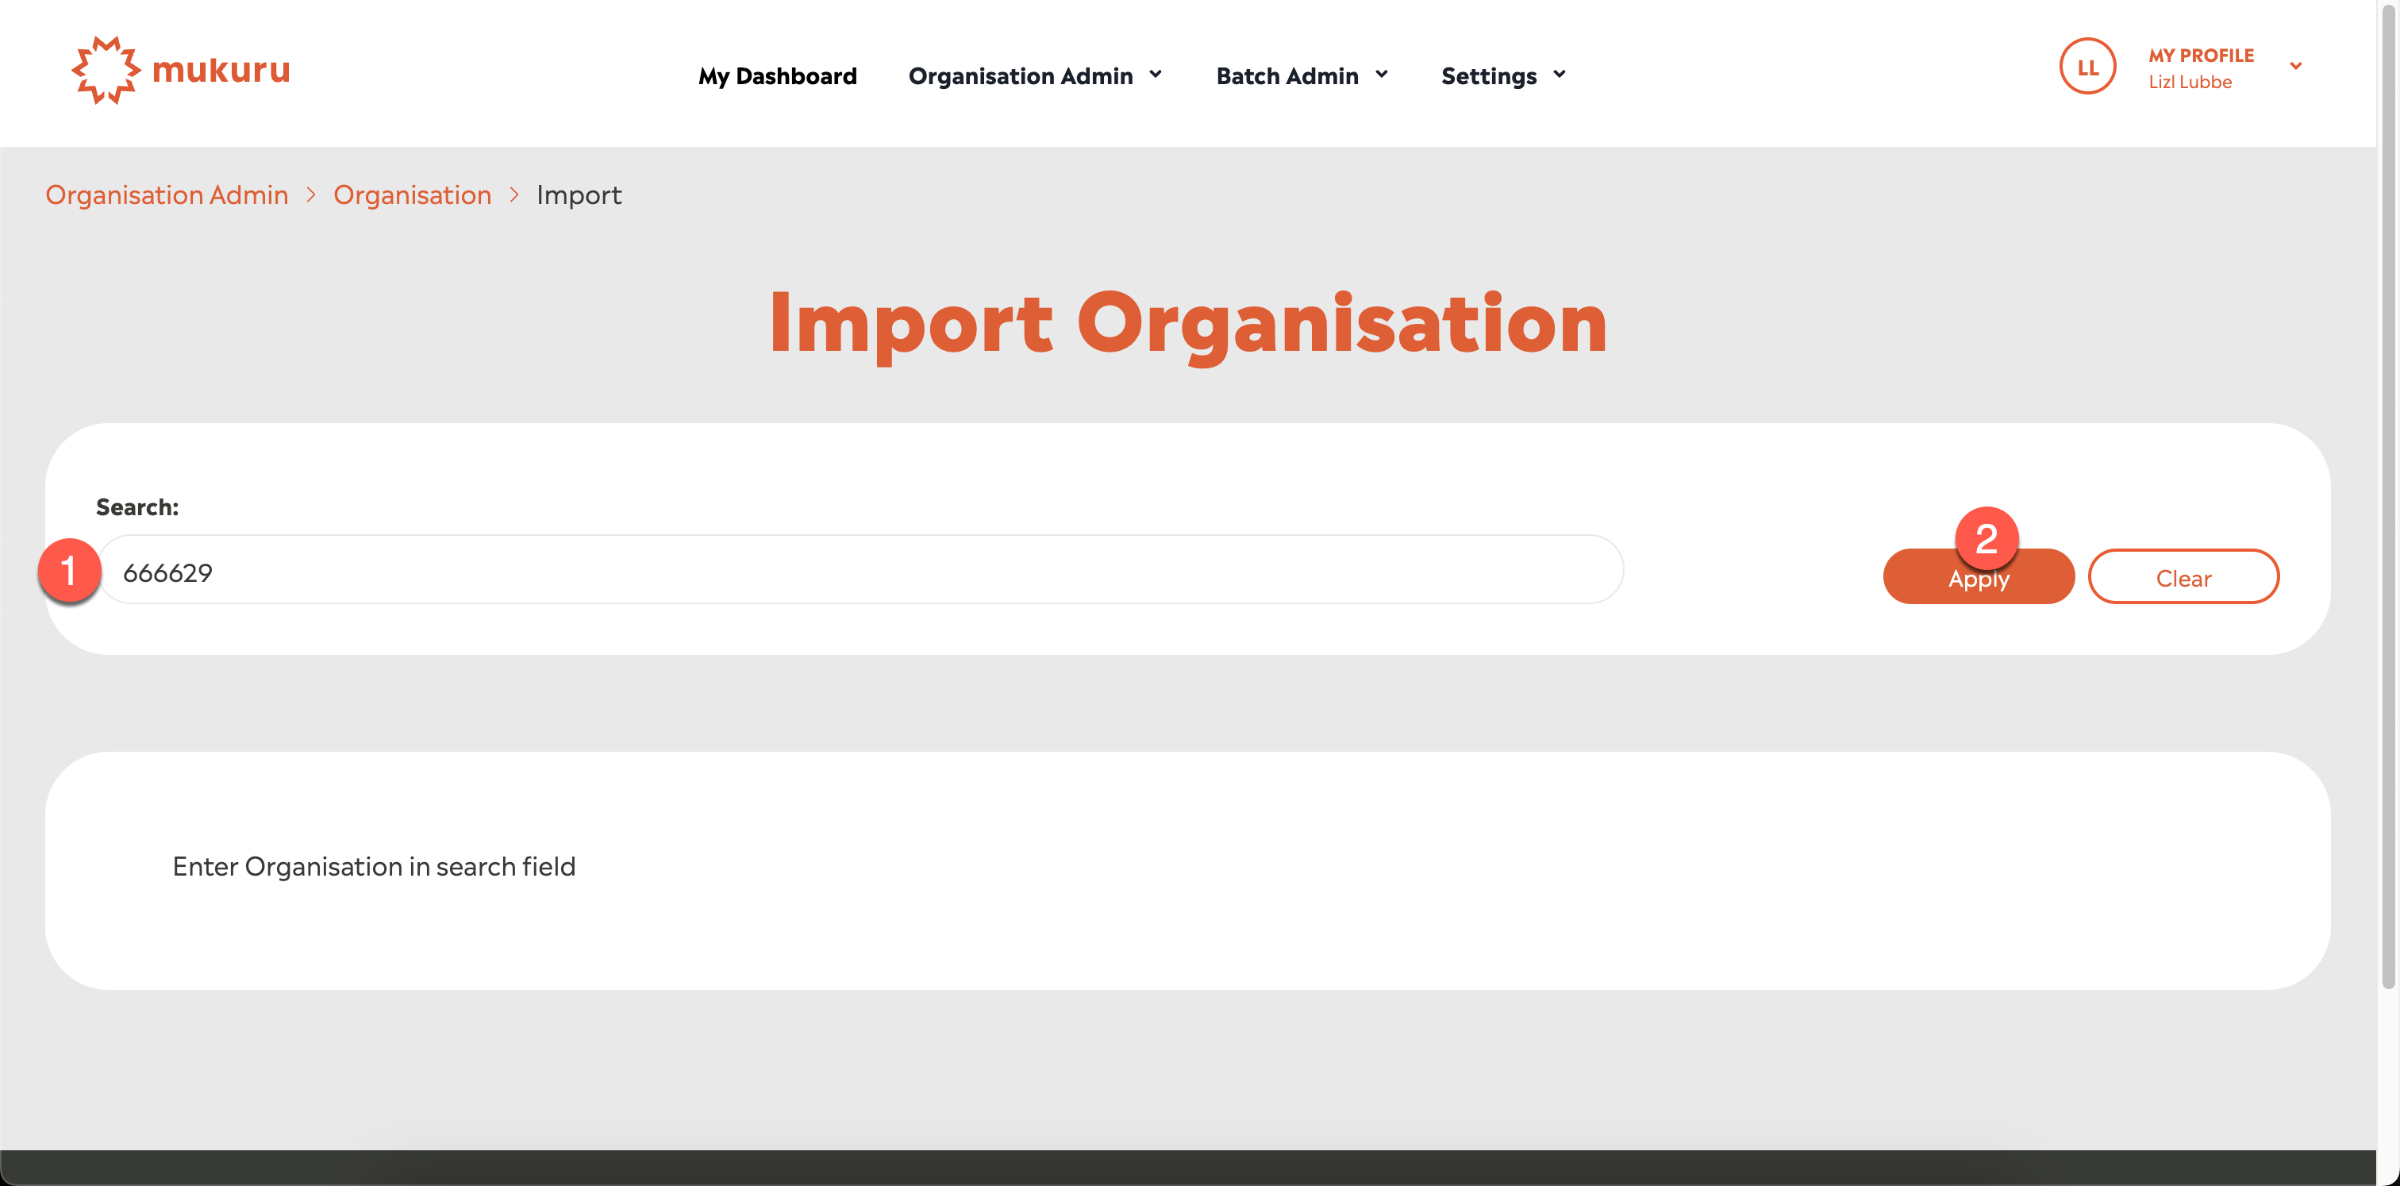Click the red step 1 marker badge
This screenshot has width=2400, height=1186.
pos(69,570)
